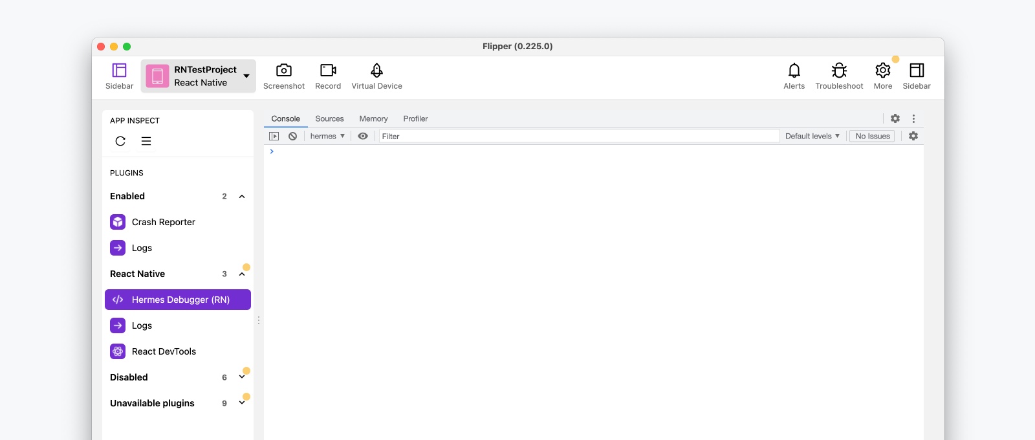The height and width of the screenshot is (440, 1035).
Task: Click the No Issues button
Action: [872, 136]
